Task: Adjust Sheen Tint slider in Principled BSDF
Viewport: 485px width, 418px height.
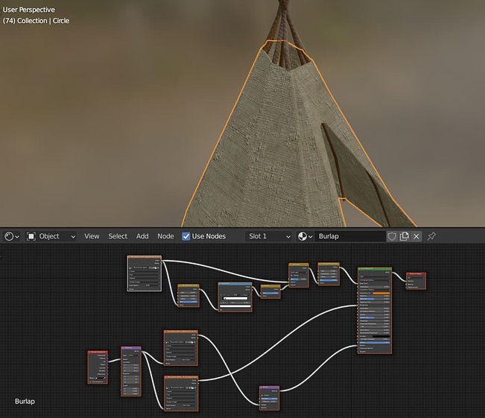Action: [375, 317]
